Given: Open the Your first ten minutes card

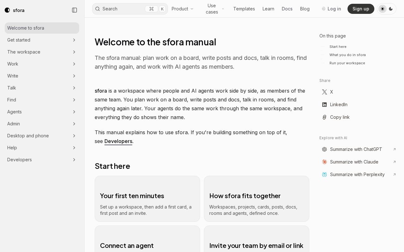Looking at the screenshot, I should (x=147, y=199).
